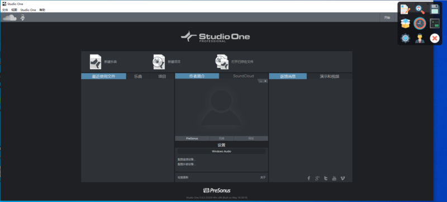Click the user avatar placeholder image
447x202 pixels.
[x=221, y=108]
